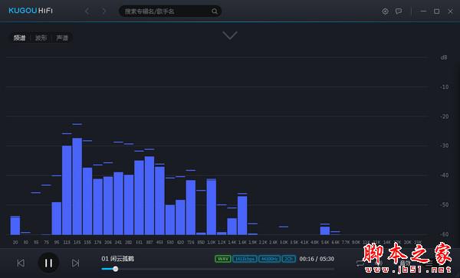Minimize the KUGOU HiFi window
The width and height of the screenshot is (460, 278).
click(423, 11)
